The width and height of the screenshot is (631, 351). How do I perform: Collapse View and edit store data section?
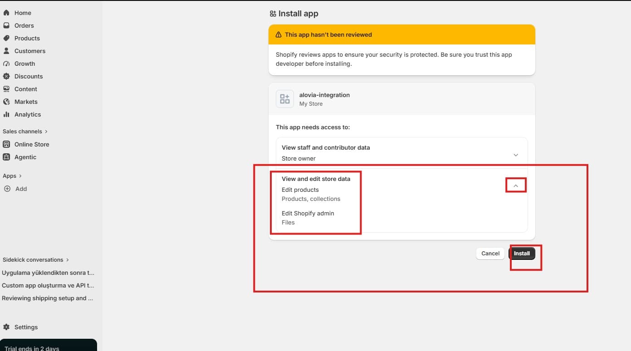[516, 185]
